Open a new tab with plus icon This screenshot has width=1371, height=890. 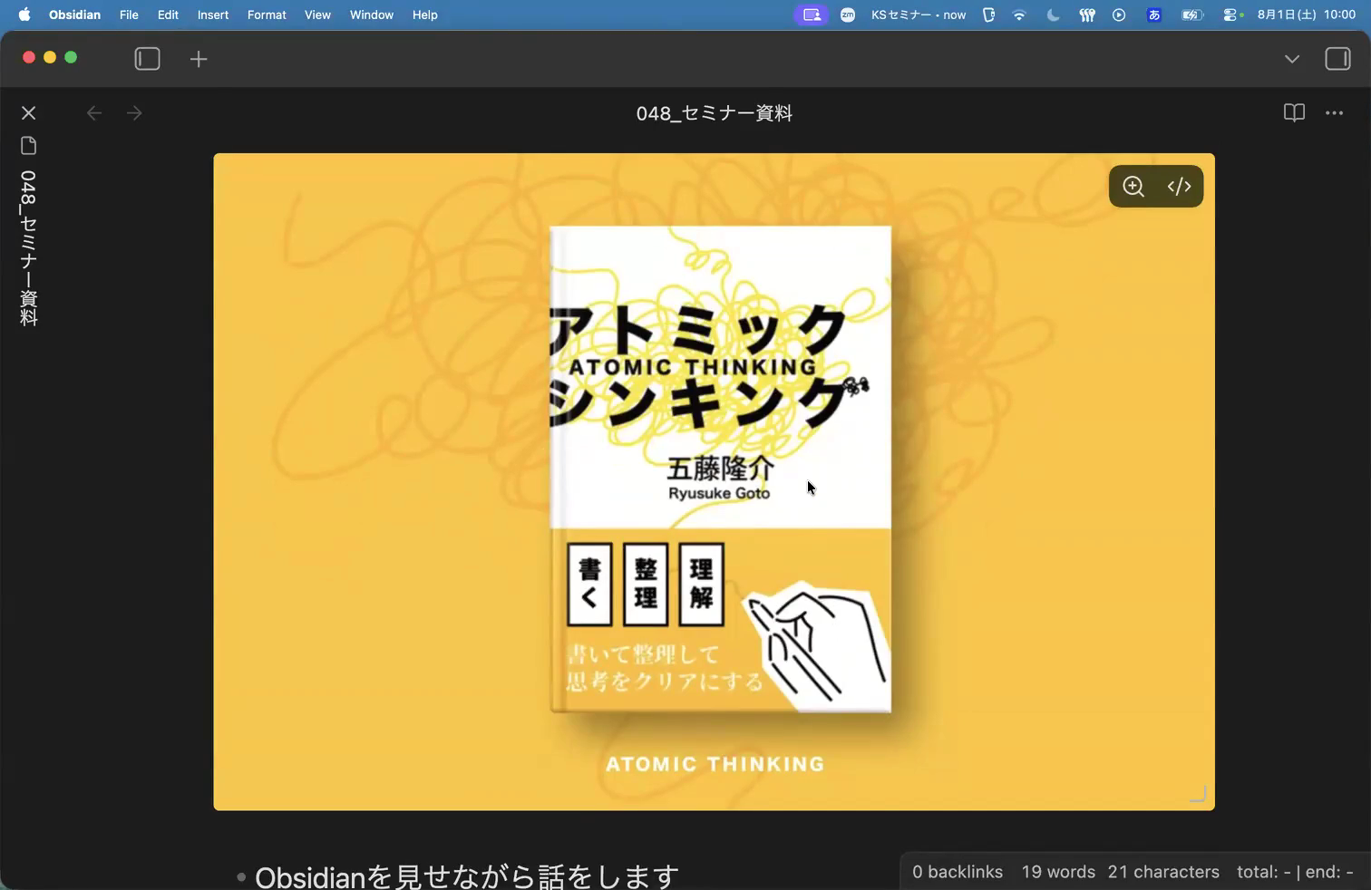[x=199, y=60]
